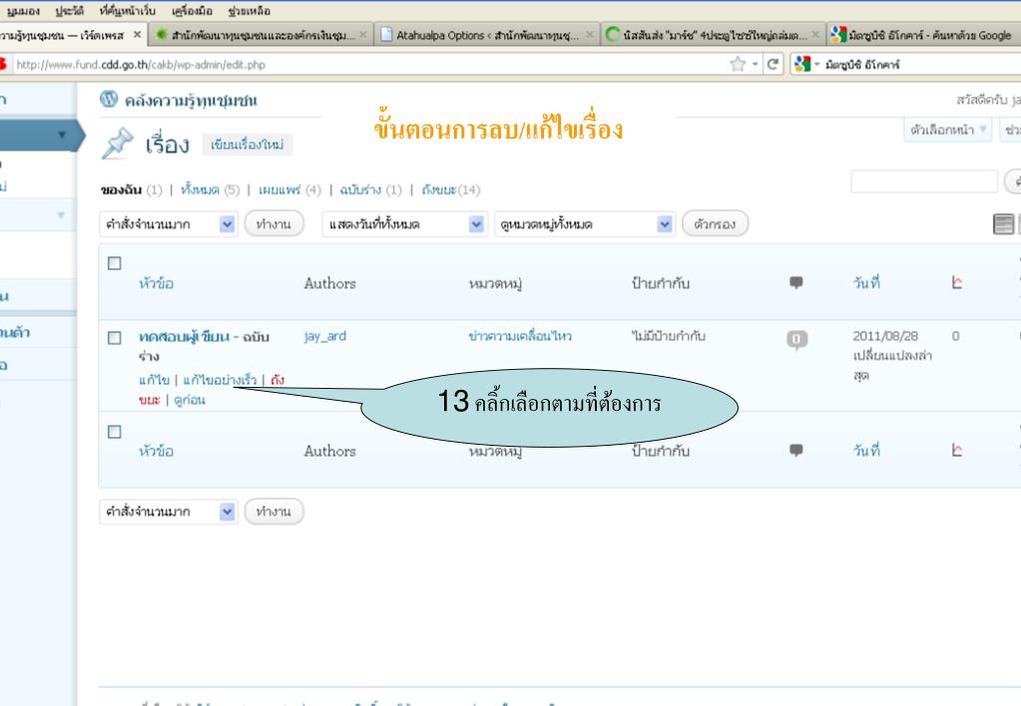
Task: Click ไม่มีป้ายกำกับ tag cell
Action: (668, 336)
